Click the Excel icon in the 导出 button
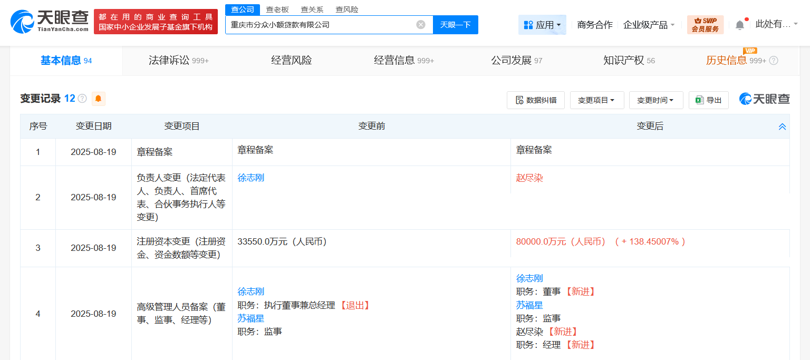810x360 pixels. [699, 100]
